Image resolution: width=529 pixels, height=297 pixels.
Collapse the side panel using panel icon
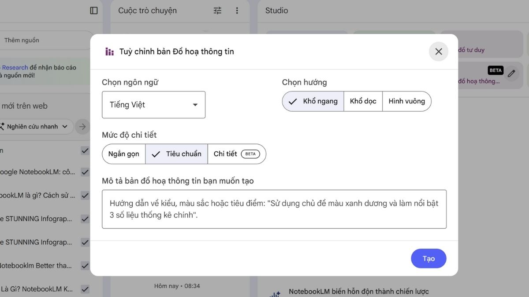[x=93, y=10]
